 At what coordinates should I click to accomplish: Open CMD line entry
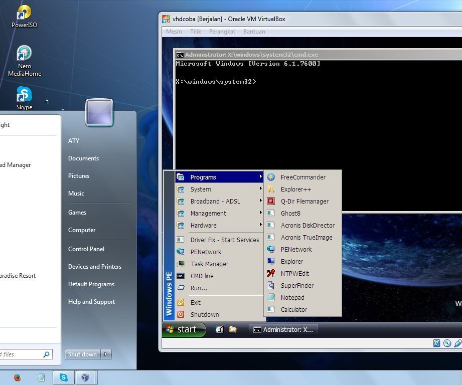(x=219, y=276)
